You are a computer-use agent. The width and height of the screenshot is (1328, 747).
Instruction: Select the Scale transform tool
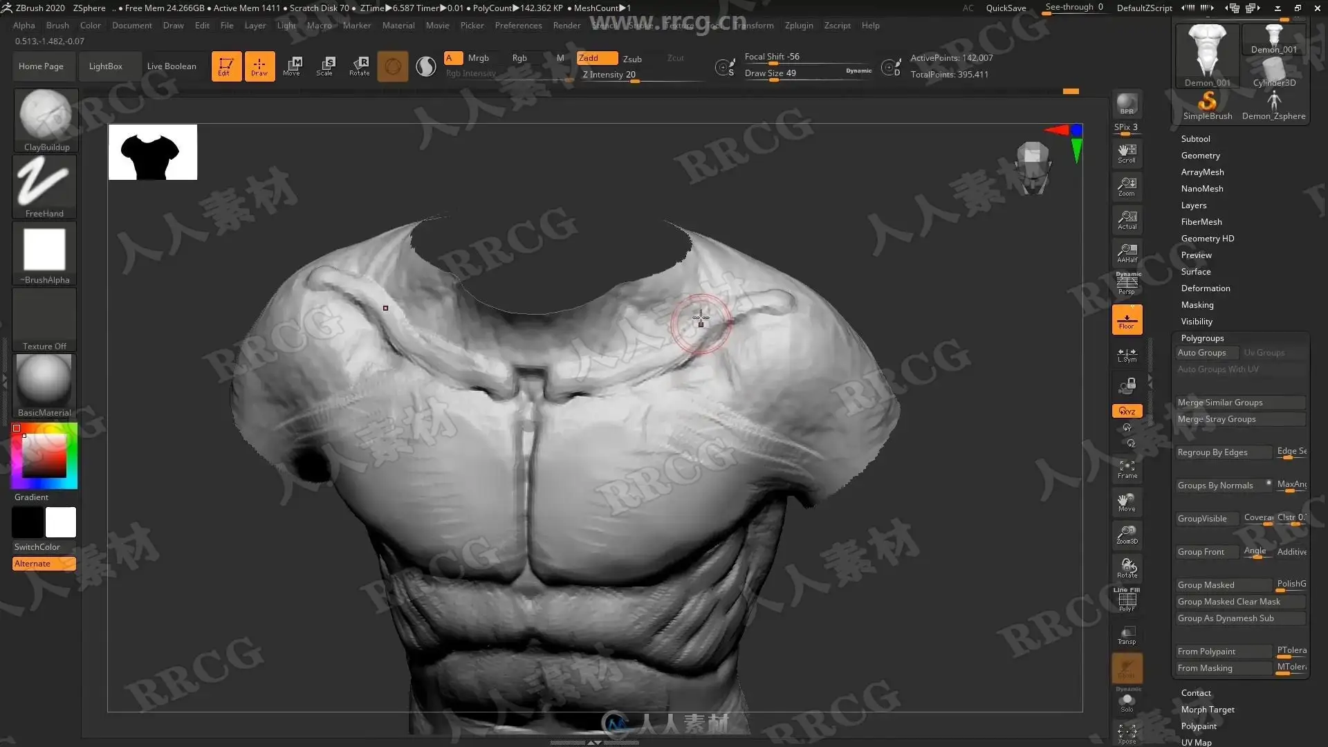[324, 66]
